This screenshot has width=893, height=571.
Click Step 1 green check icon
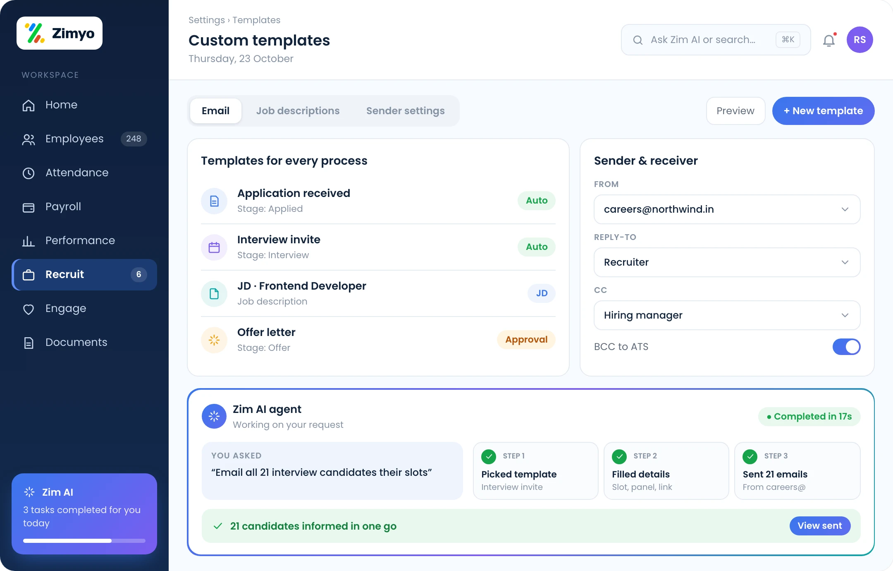(x=489, y=457)
